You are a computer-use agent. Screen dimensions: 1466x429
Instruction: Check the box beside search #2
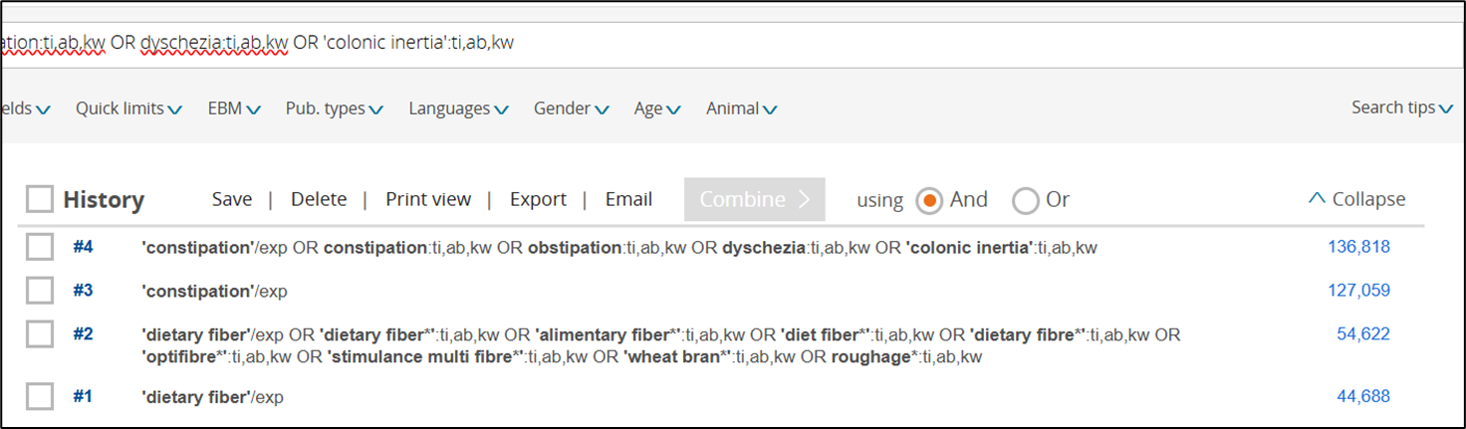point(40,334)
